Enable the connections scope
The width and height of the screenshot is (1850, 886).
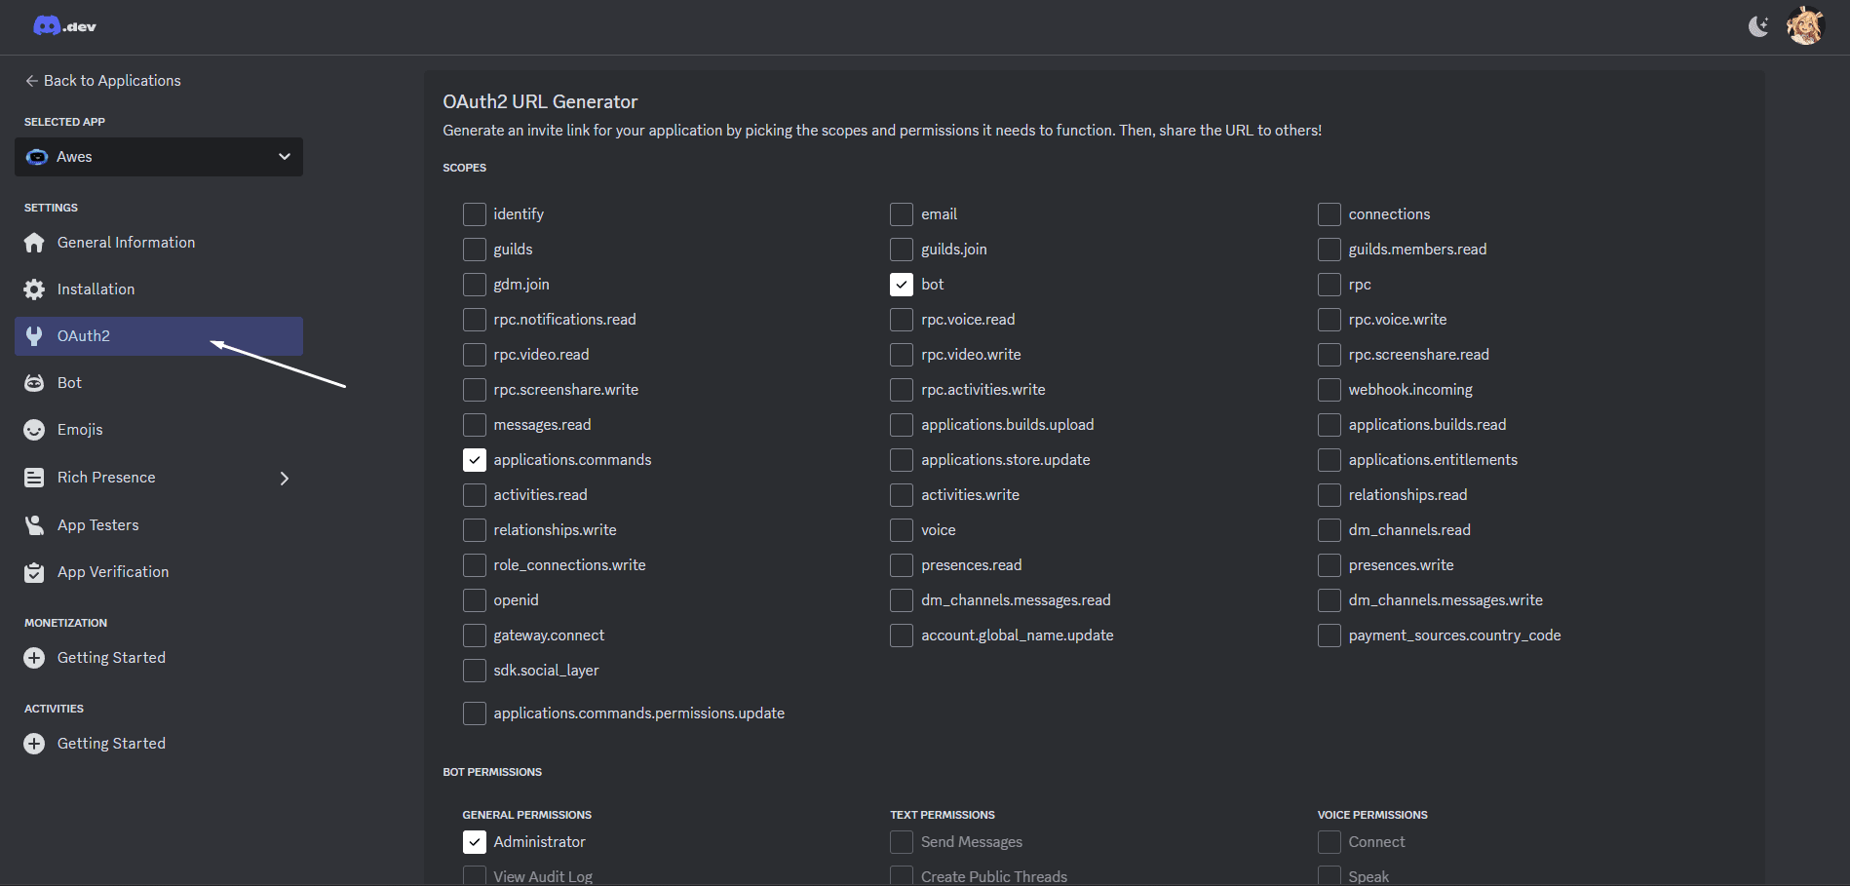pos(1330,214)
